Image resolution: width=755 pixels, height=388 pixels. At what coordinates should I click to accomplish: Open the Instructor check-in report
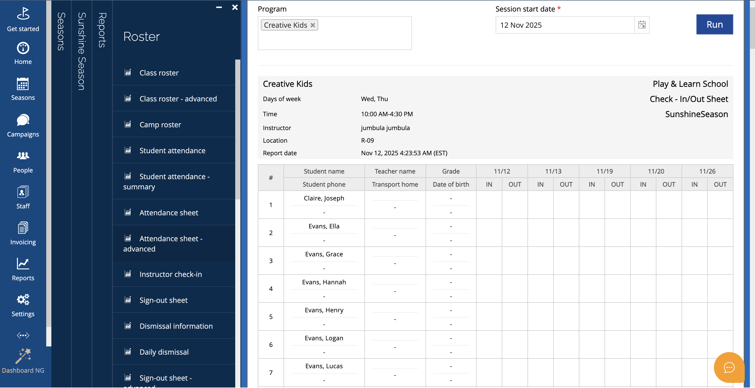170,274
